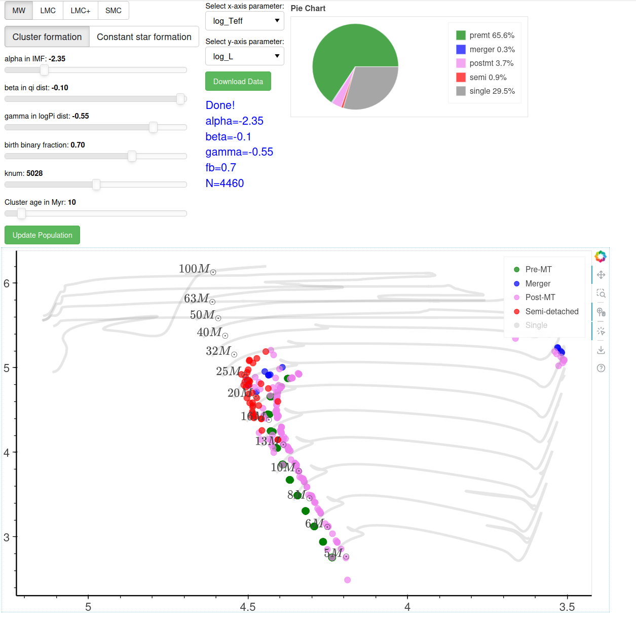Toggle Merger series in plot legend

(537, 284)
